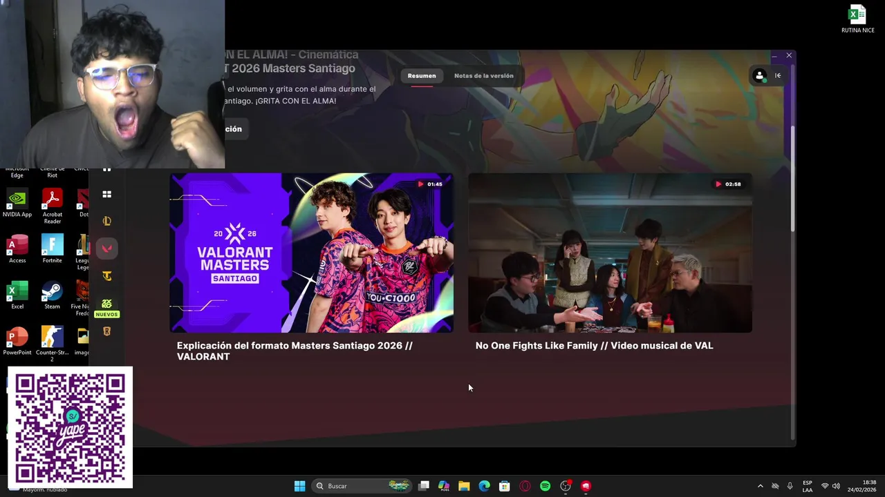The width and height of the screenshot is (885, 497).
Task: Open Microsoft Store from the taskbar
Action: pos(505,486)
